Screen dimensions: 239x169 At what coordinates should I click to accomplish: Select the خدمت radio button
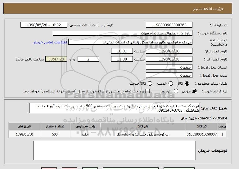171,83
